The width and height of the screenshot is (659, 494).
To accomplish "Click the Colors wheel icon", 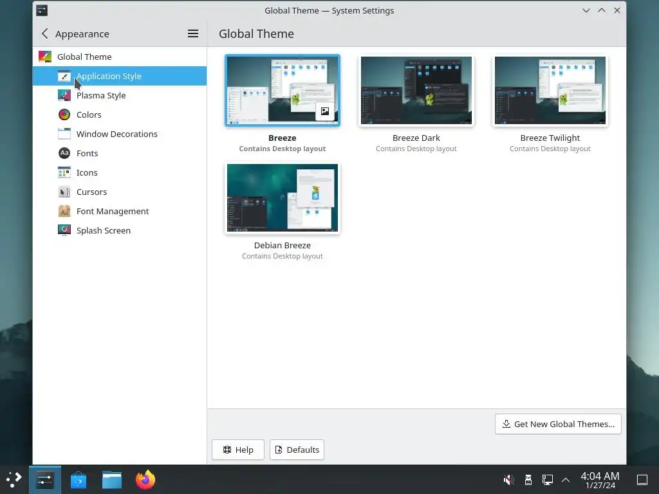I will click(64, 114).
